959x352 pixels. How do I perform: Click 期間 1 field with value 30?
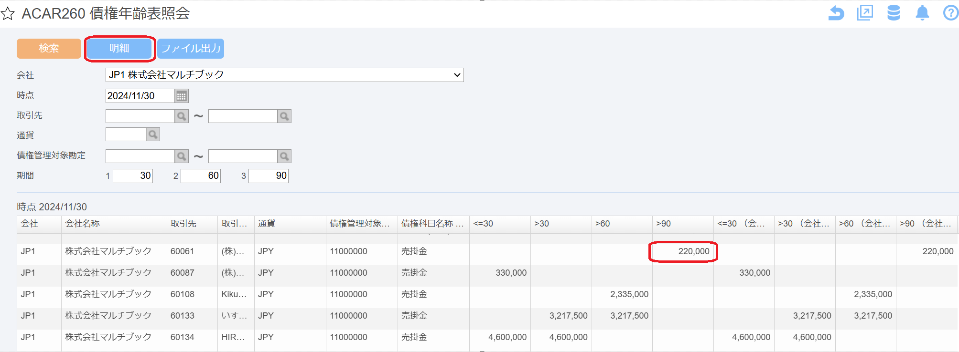(133, 176)
